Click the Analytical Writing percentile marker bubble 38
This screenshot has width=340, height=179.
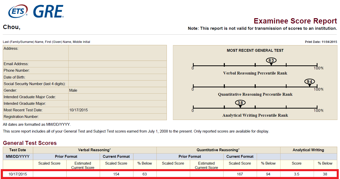pyautogui.click(x=240, y=103)
